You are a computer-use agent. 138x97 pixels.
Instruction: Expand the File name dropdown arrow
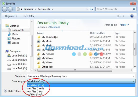[x=134, y=76]
